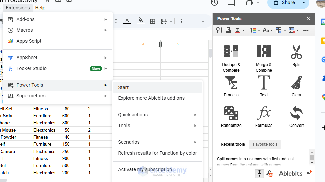Open the Meet camera dropdown arrow
The image size is (325, 182).
point(258,2)
